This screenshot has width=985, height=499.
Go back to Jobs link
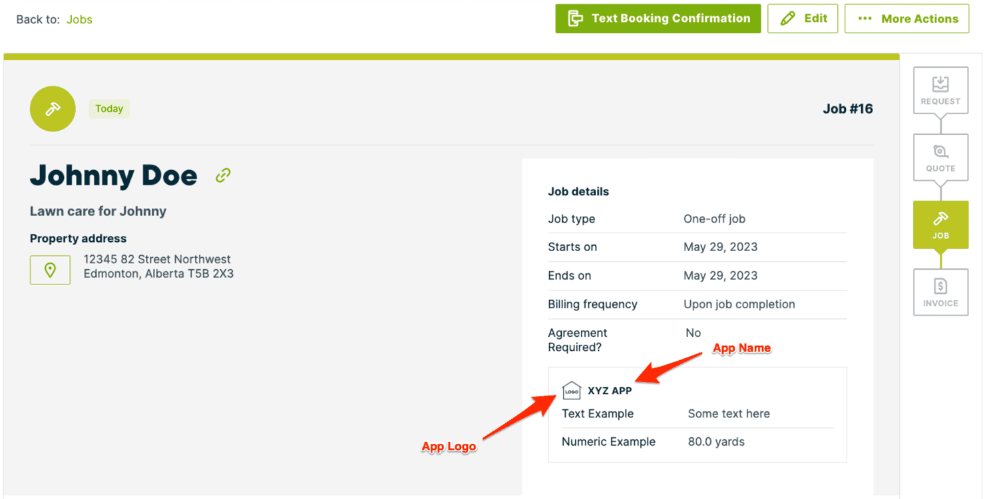(x=79, y=19)
